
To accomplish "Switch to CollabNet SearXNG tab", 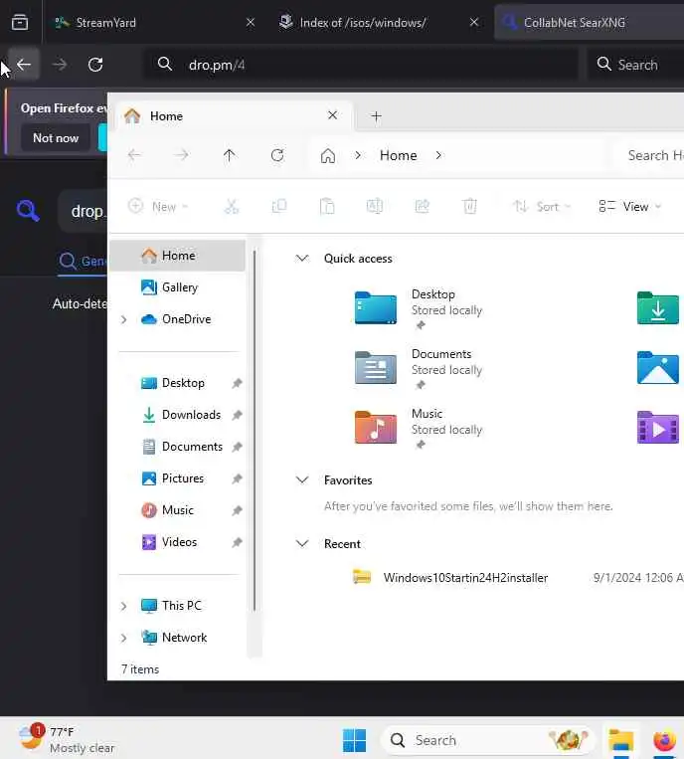I will point(590,22).
